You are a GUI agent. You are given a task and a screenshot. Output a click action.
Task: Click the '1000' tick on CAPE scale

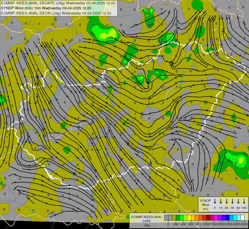(x=206, y=224)
